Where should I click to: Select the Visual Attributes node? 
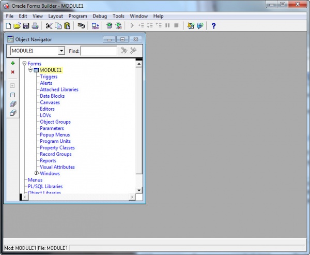pyautogui.click(x=57, y=167)
